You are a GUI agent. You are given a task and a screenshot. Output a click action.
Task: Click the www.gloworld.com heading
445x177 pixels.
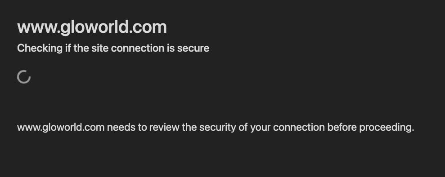pyautogui.click(x=92, y=27)
